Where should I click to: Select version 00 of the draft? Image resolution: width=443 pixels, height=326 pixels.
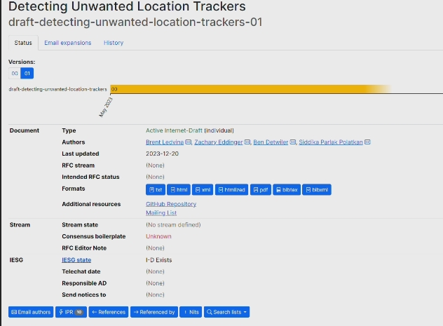(x=15, y=74)
